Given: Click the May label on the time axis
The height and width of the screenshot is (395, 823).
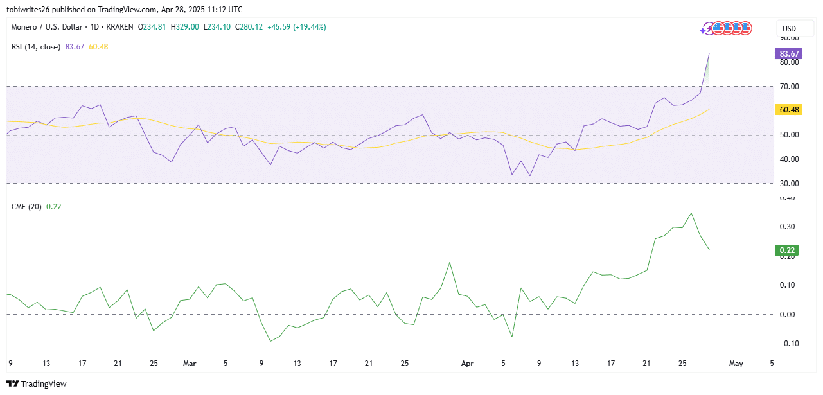Looking at the screenshot, I should pos(736,364).
